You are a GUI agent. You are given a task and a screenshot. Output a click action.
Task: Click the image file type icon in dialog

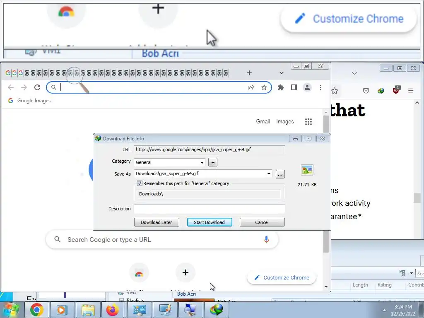(307, 170)
